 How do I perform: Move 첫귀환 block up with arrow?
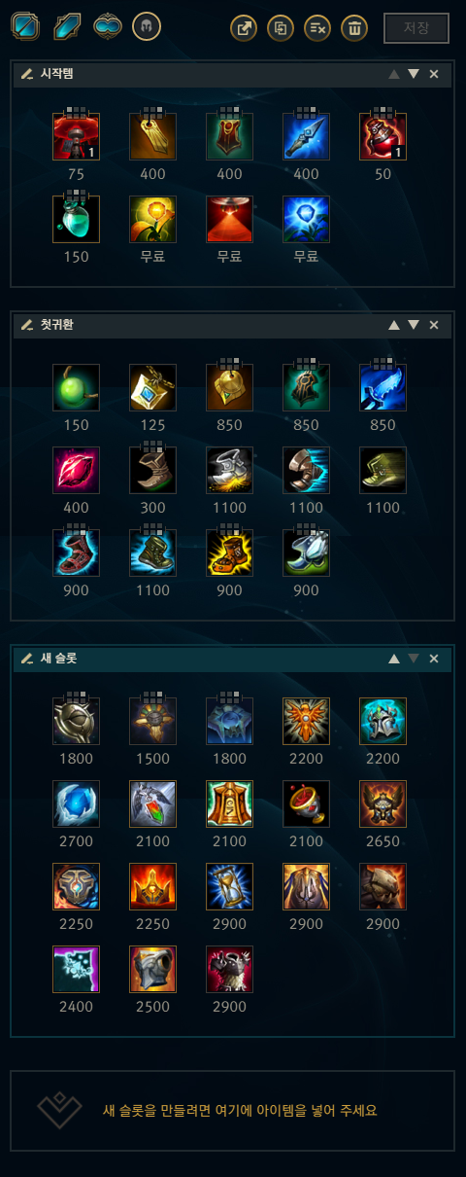tap(393, 325)
